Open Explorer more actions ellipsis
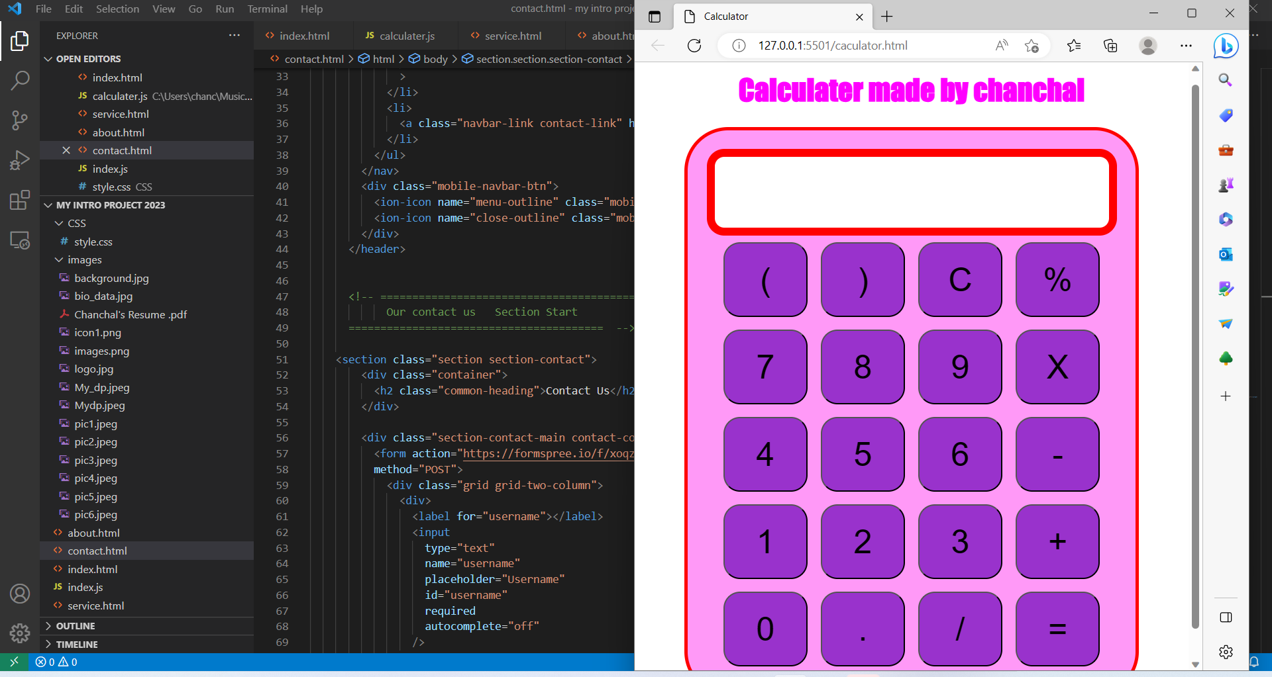This screenshot has width=1272, height=677. pyautogui.click(x=235, y=35)
